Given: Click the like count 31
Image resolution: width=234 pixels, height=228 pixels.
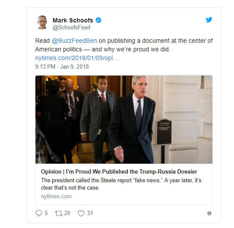Looking at the screenshot, I should (90, 213).
